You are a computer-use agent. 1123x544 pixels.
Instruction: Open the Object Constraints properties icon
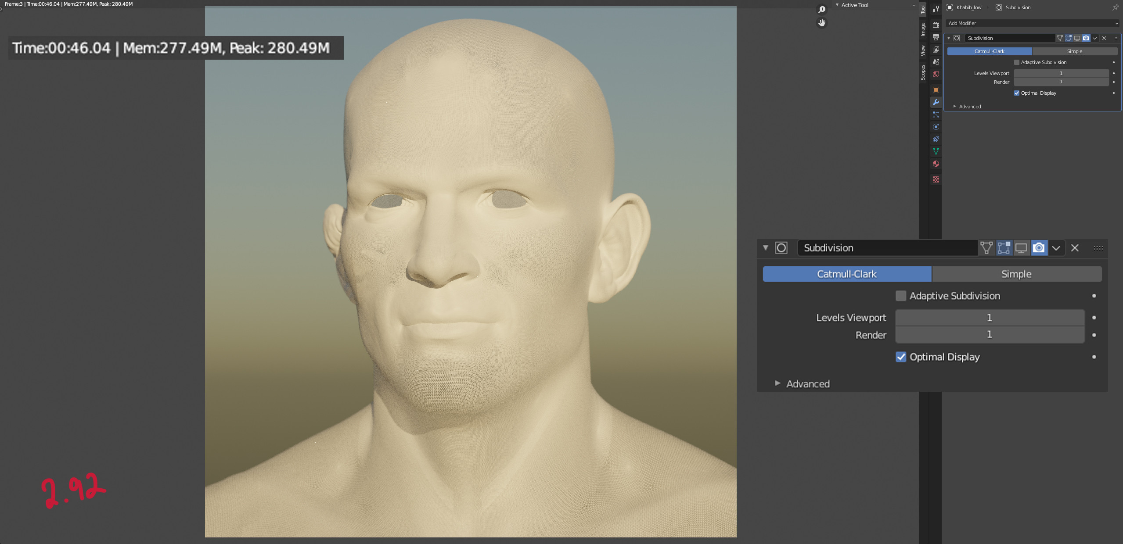click(936, 139)
